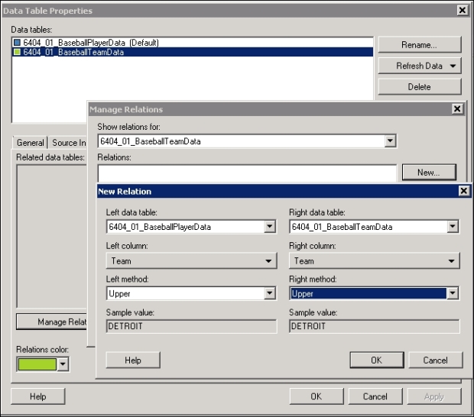The height and width of the screenshot is (417, 474).
Task: Open the Left method dropdown
Action: 269,293
